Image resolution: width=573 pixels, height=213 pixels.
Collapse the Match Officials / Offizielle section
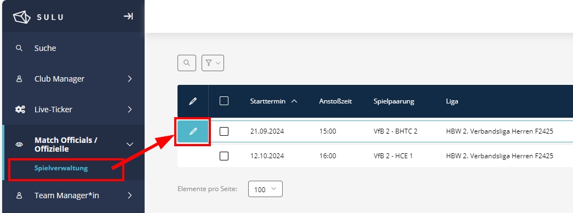pyautogui.click(x=130, y=145)
